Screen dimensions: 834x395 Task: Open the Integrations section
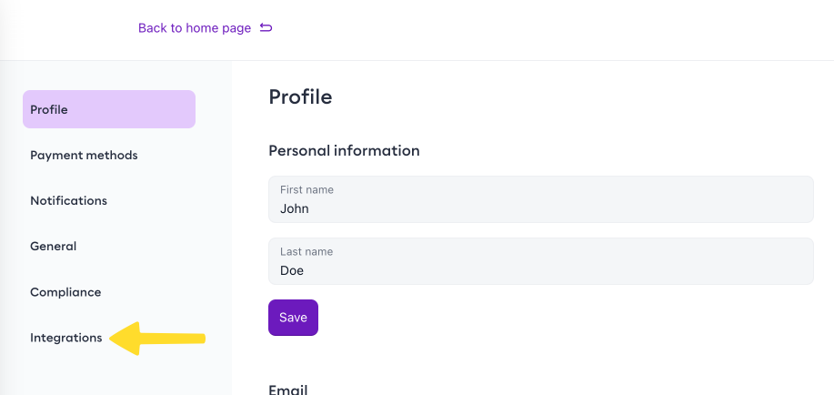pos(66,338)
